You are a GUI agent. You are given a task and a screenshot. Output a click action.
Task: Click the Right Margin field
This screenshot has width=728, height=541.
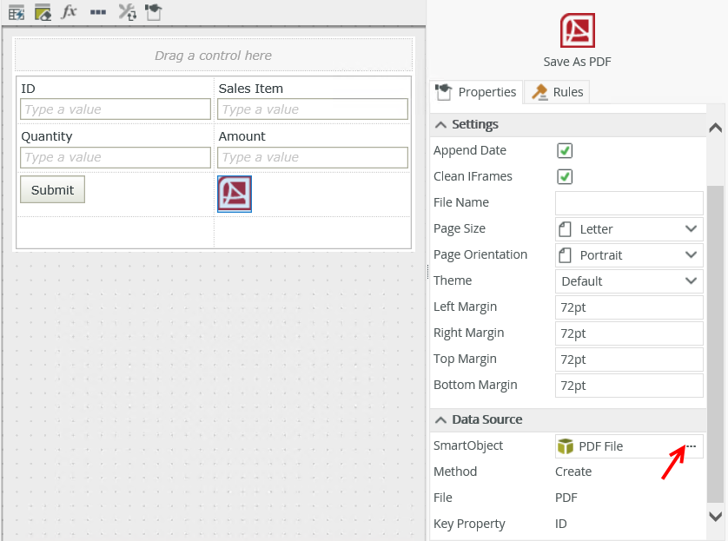tap(629, 333)
